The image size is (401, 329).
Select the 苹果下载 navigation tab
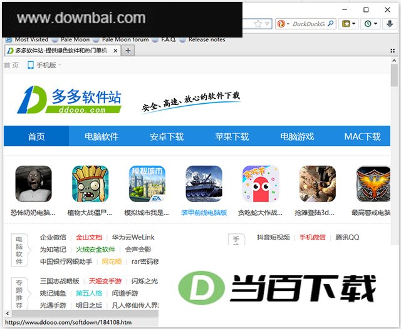pos(232,136)
